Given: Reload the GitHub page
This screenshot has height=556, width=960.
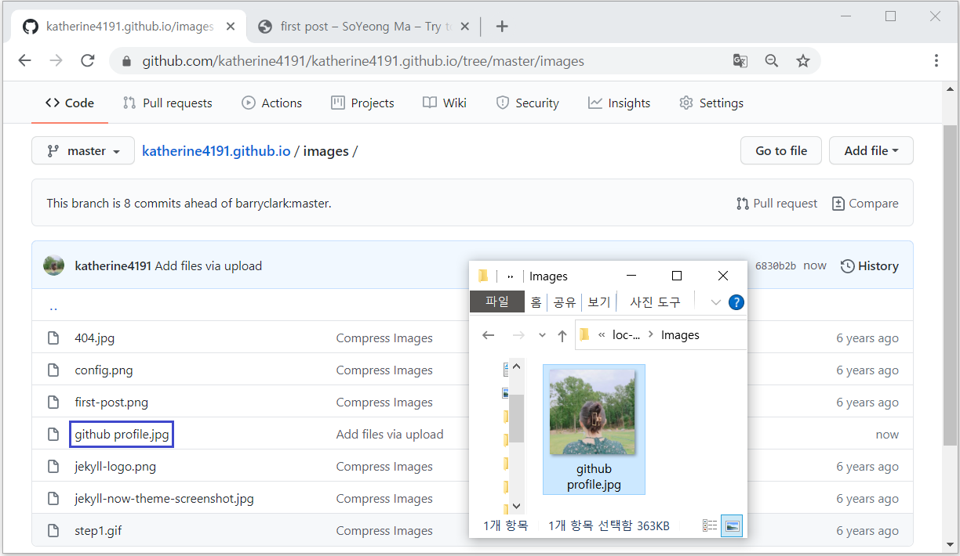Looking at the screenshot, I should 88,61.
